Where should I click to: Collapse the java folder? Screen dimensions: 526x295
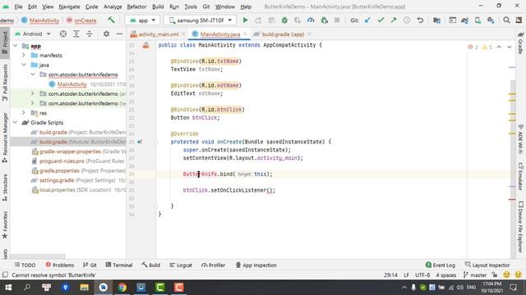(x=24, y=65)
